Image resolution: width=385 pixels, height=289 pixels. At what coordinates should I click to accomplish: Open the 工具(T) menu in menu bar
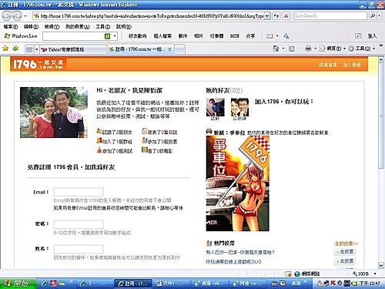pos(102,27)
